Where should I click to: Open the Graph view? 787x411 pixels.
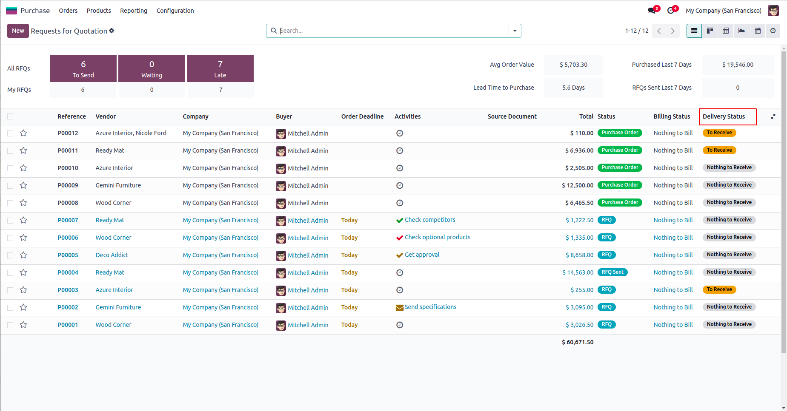[741, 31]
